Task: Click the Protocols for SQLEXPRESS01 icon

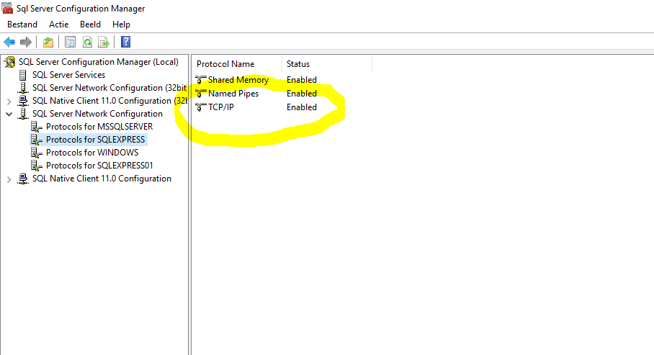Action: [37, 166]
